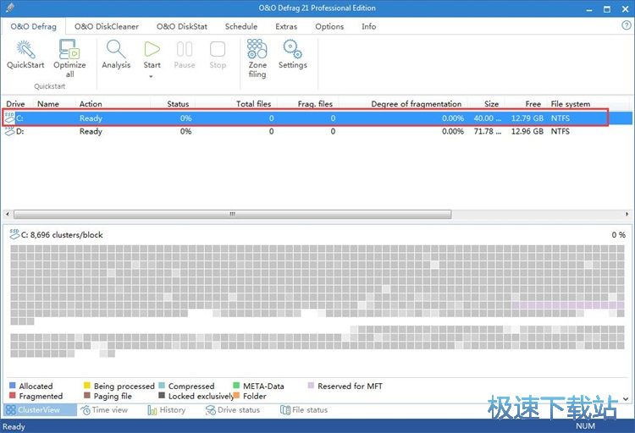Click the app icon in title bar
This screenshot has width=635, height=433.
[9, 8]
